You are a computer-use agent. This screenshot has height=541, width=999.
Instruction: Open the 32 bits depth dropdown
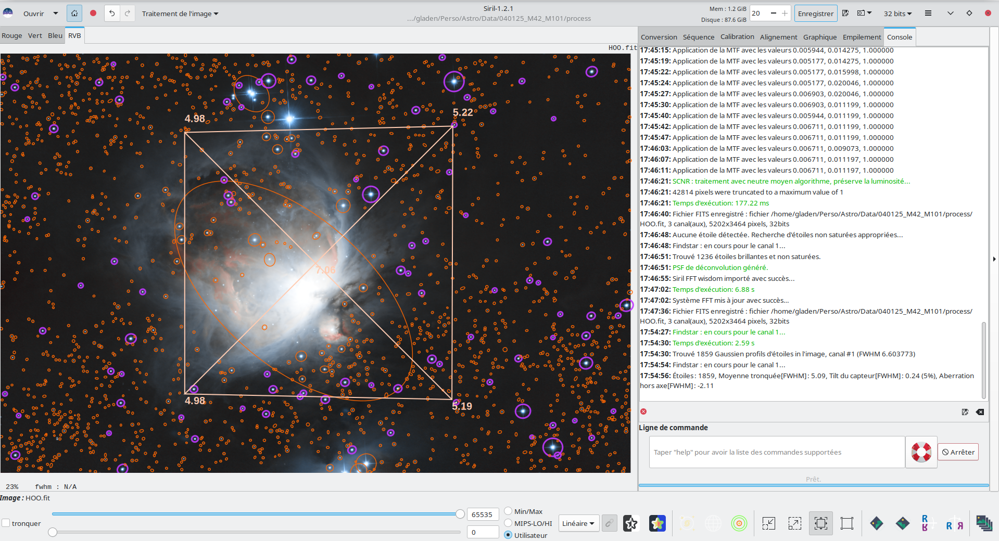point(897,14)
